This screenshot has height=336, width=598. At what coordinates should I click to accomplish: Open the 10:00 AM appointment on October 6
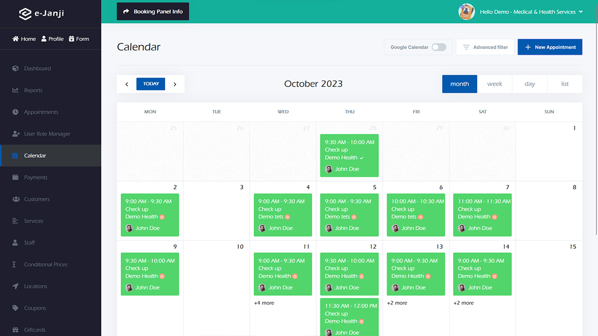pyautogui.click(x=416, y=215)
